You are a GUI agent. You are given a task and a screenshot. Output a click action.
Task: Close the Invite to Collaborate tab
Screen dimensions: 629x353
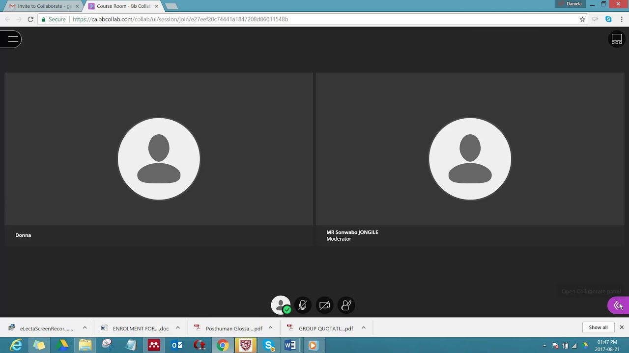pos(77,6)
